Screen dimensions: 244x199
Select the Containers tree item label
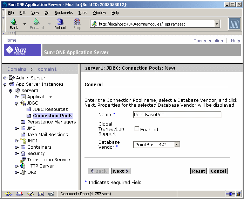[39, 147]
